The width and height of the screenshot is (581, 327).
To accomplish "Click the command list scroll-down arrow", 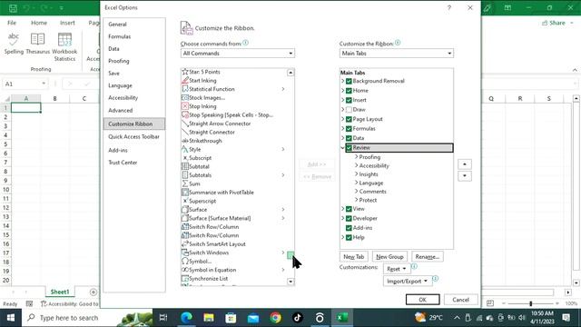I will 290,282.
